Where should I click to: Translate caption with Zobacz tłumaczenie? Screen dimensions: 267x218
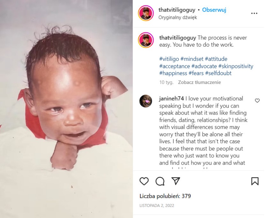point(199,82)
